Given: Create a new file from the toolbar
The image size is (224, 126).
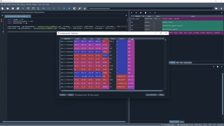Looking at the screenshot, I should pos(2,8).
